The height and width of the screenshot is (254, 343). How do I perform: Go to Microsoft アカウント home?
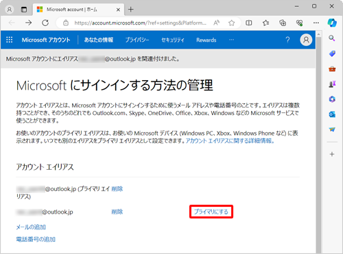tap(46, 40)
